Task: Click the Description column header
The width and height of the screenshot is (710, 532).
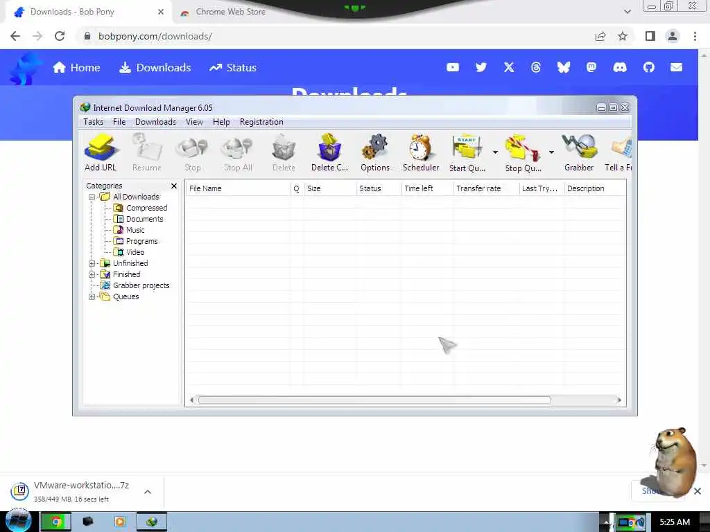Action: pyautogui.click(x=595, y=188)
